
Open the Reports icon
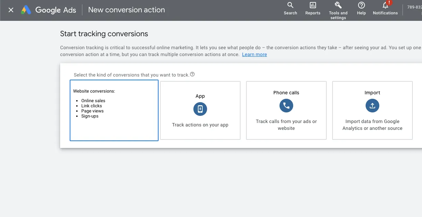[313, 8]
